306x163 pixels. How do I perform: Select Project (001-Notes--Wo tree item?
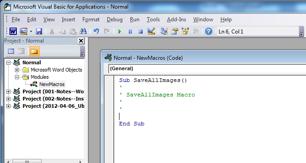tap(53, 91)
